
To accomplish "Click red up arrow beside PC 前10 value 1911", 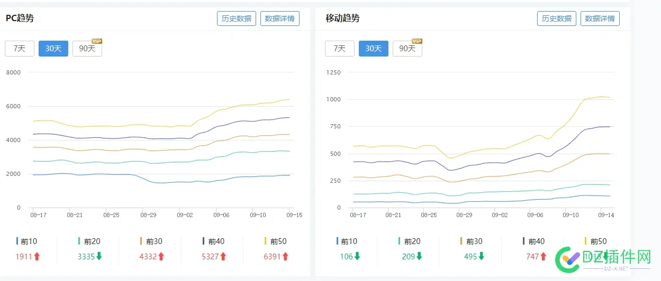I will (37, 257).
